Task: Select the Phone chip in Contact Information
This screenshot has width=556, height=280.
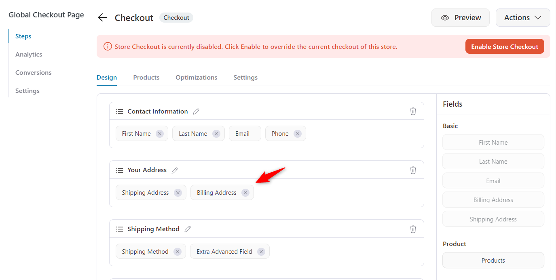Action: 285,134
